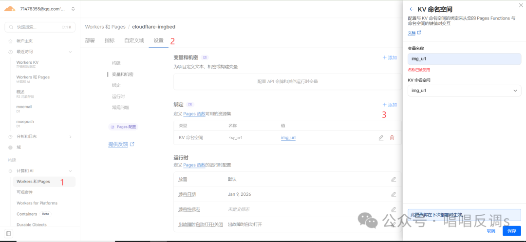This screenshot has height=242, width=526.
Task: Click the back arrow in KV panel
Action: click(412, 9)
